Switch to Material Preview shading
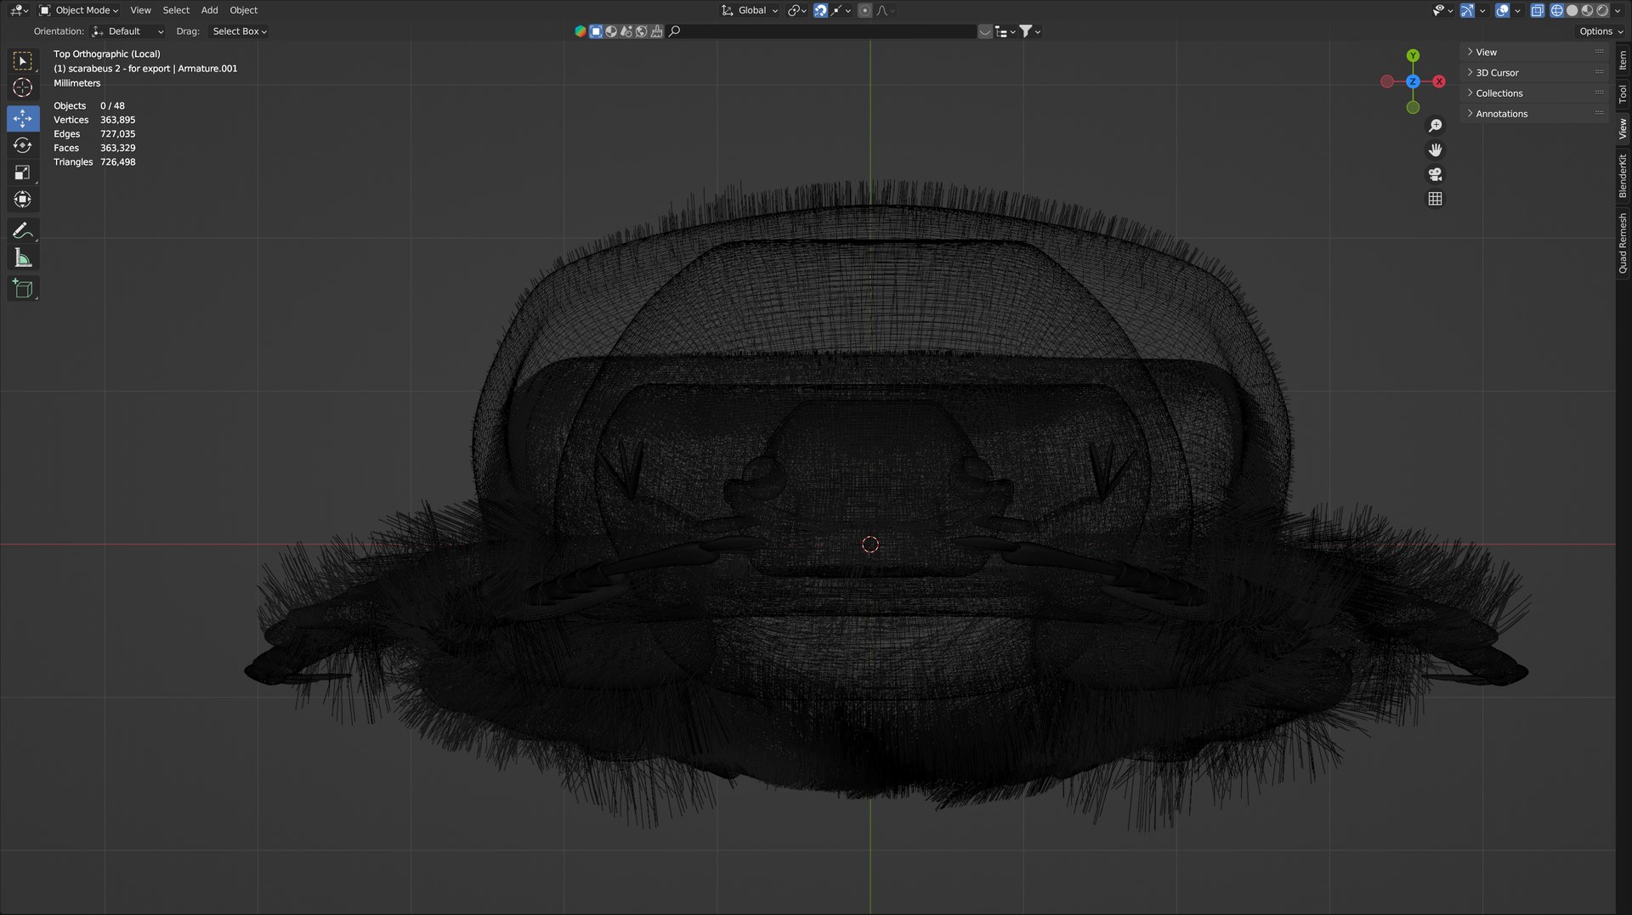Screen dimensions: 1632x915 coord(1587,10)
